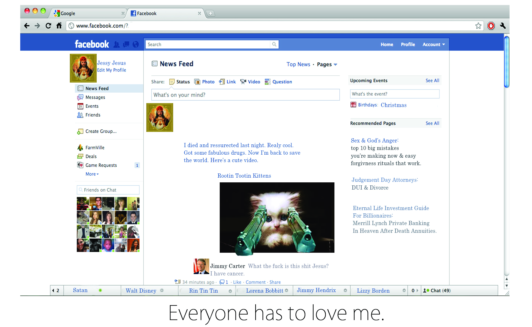This screenshot has width=532, height=327.
Task: Open the red adblock extension icon
Action: pyautogui.click(x=491, y=26)
